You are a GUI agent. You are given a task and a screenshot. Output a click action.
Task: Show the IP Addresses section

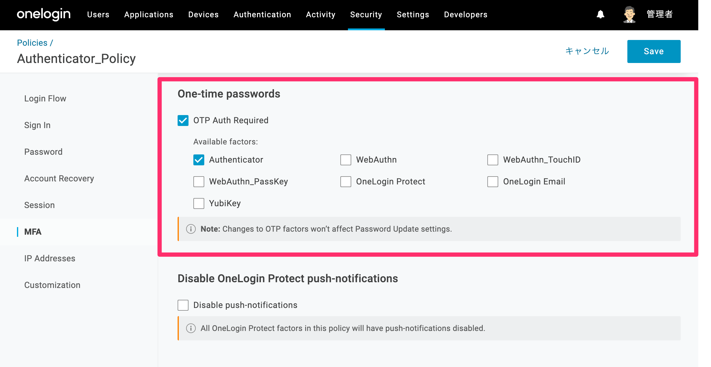pos(50,258)
